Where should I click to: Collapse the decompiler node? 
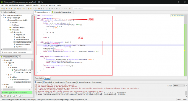(10, 32)
